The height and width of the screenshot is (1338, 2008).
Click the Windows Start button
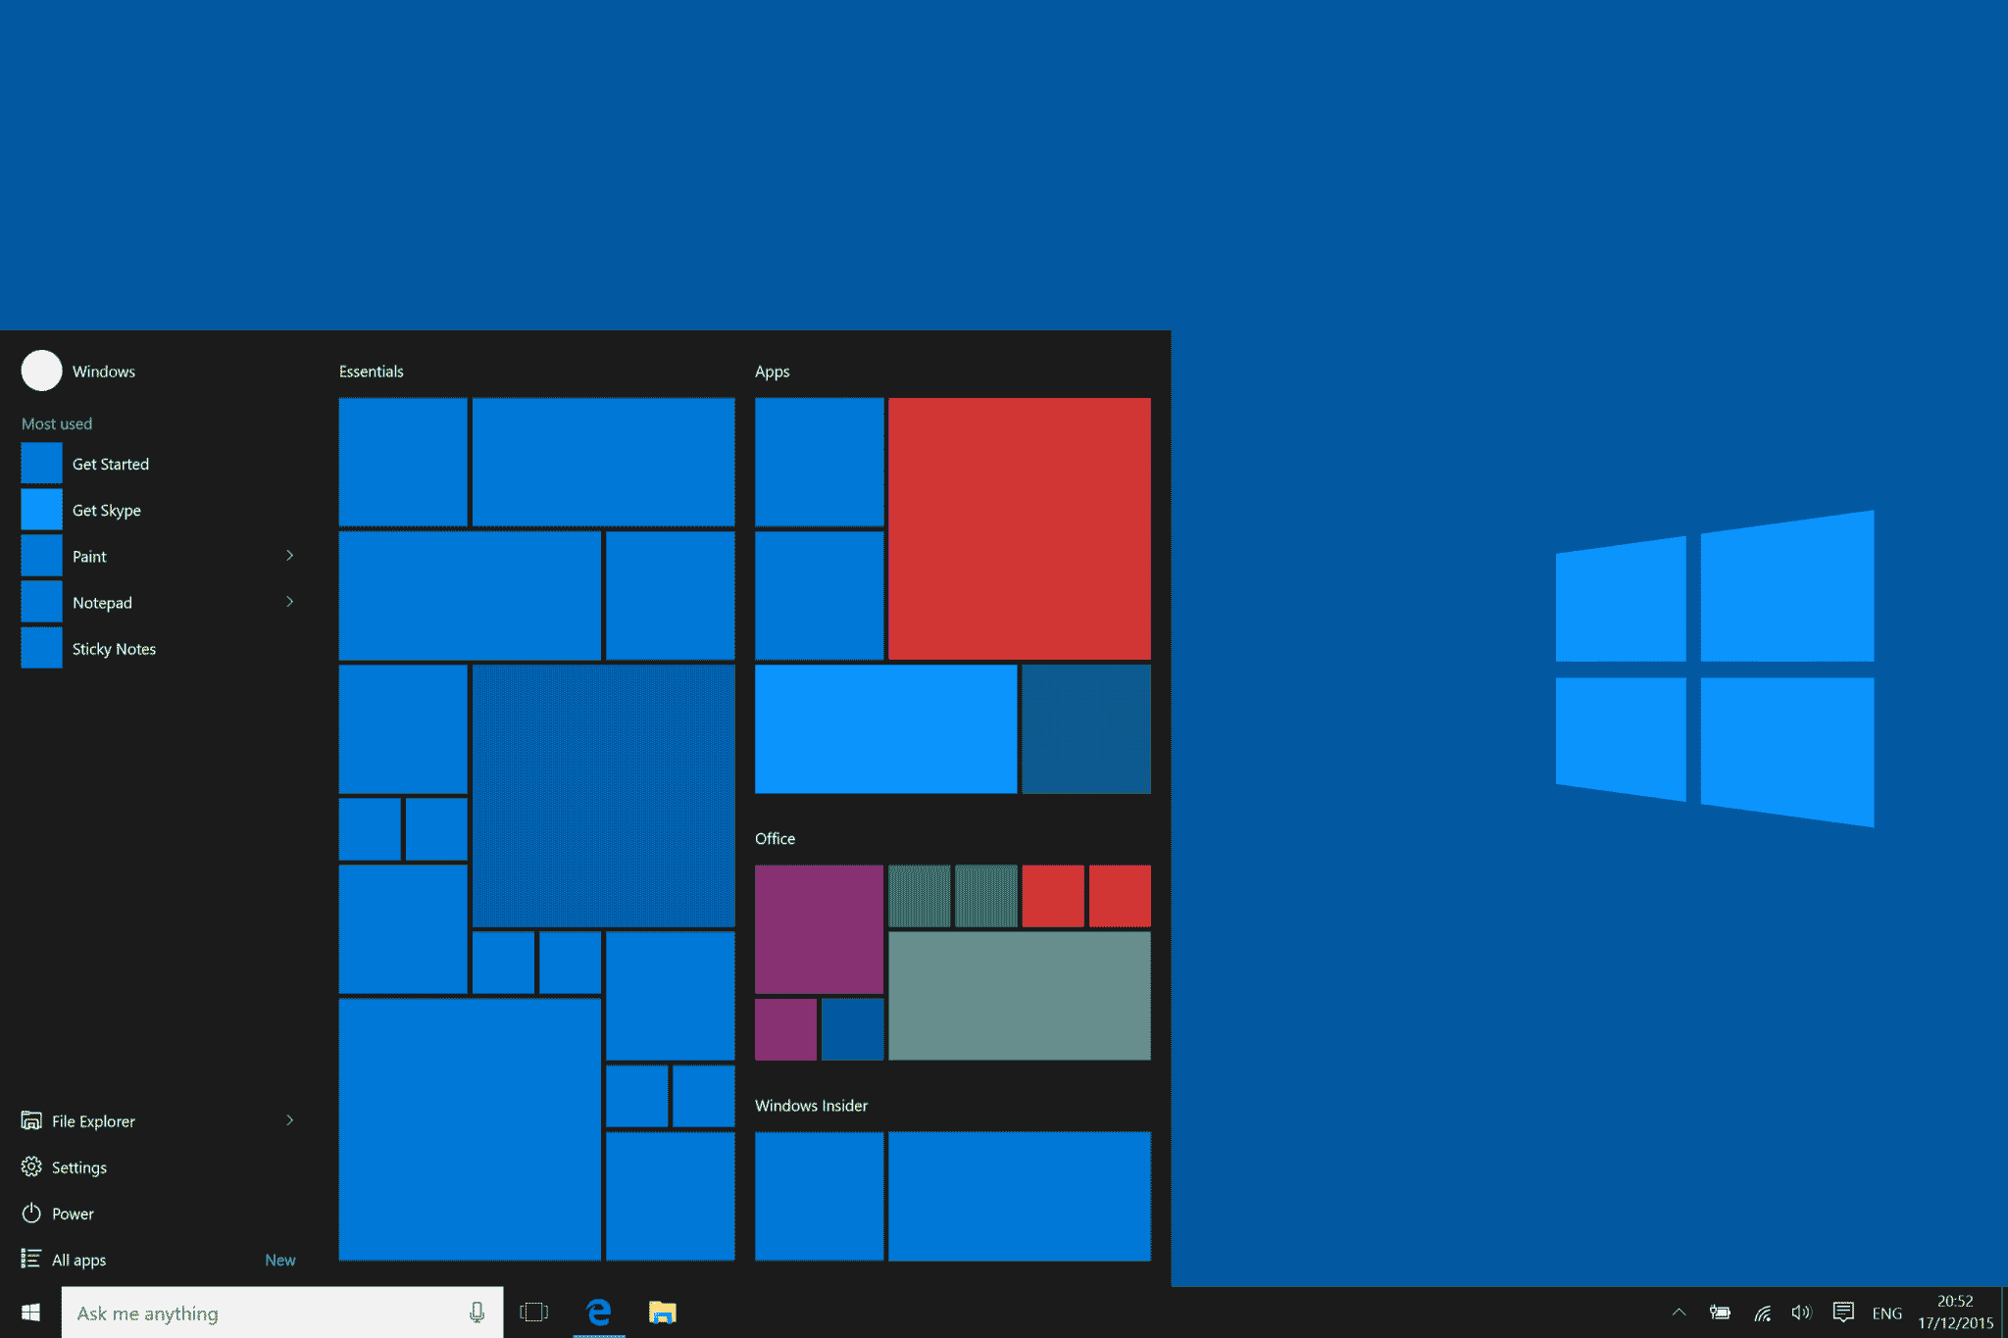[28, 1313]
